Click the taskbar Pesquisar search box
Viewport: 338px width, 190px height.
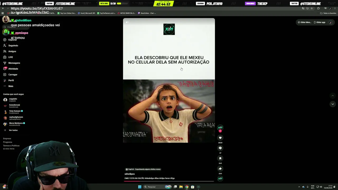point(157,187)
